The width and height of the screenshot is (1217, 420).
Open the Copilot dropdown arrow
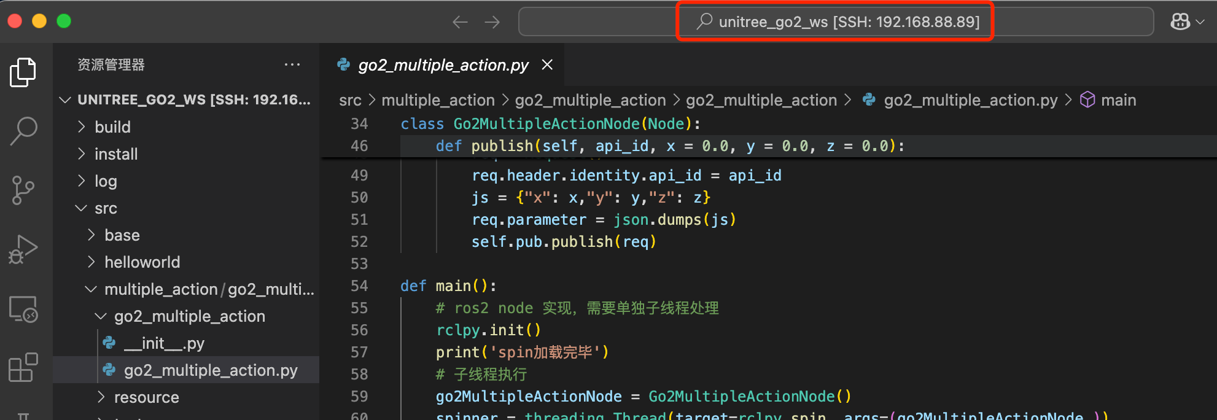coord(1200,22)
